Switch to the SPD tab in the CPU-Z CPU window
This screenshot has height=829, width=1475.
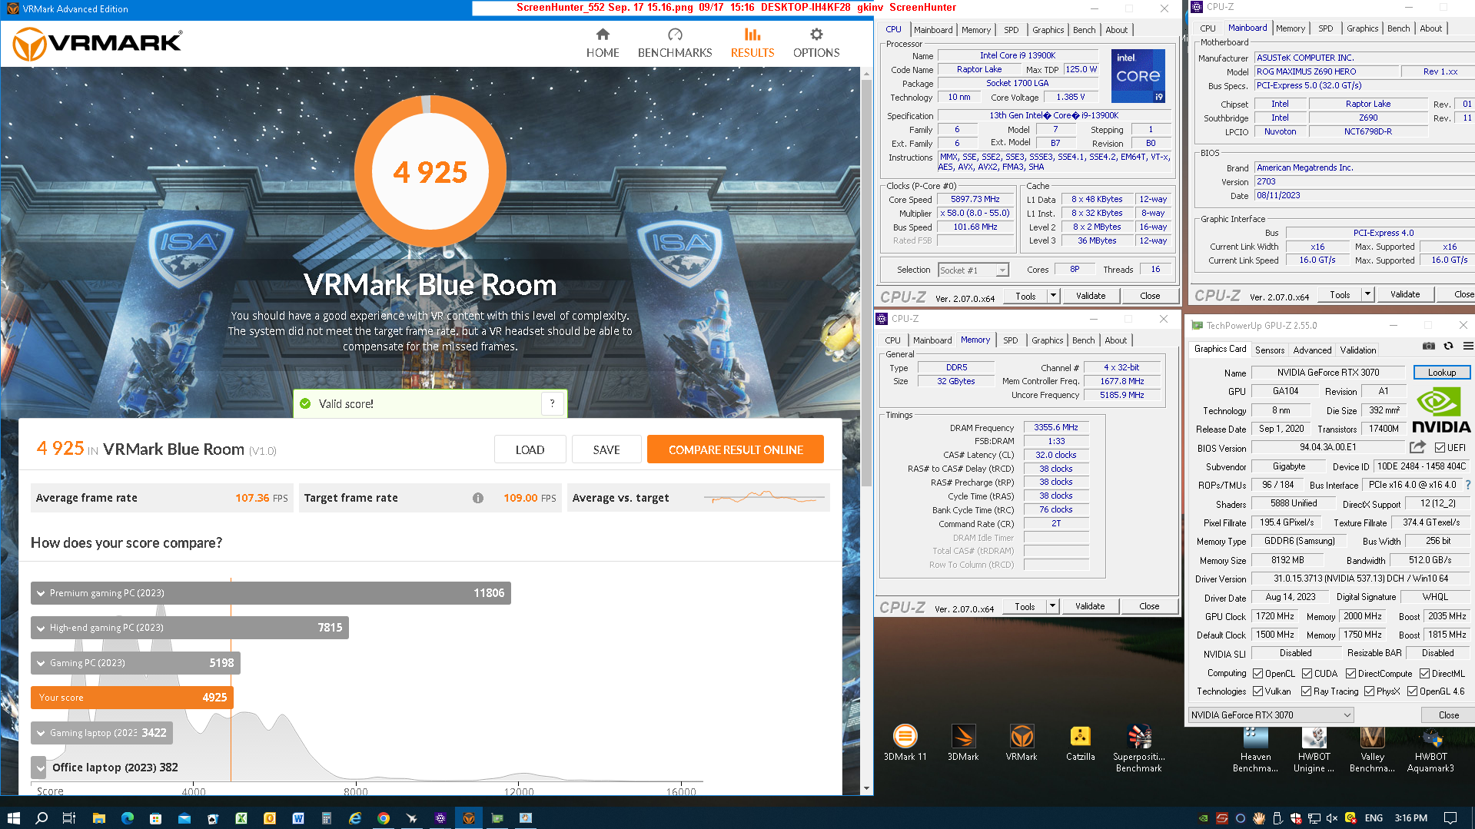click(1011, 30)
